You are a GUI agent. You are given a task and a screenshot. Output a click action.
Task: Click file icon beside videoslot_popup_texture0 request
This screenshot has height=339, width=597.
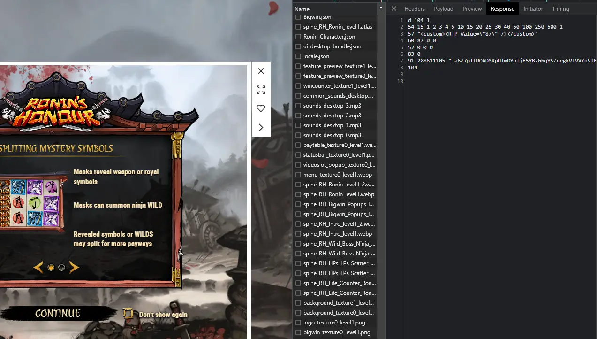point(298,165)
